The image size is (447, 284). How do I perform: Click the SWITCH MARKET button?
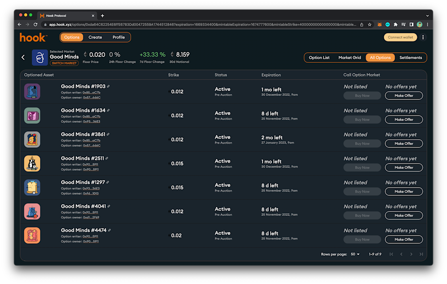(x=64, y=63)
